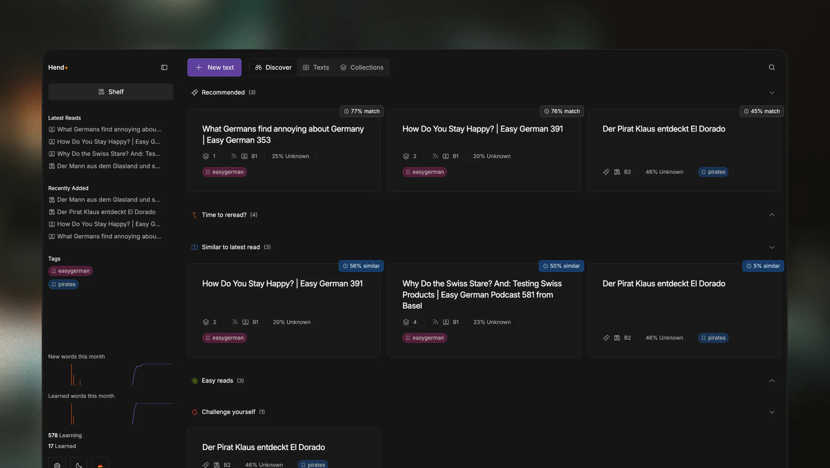The image size is (830, 468).
Task: Click pirates tag on the 5% similar card
Action: tap(713, 338)
